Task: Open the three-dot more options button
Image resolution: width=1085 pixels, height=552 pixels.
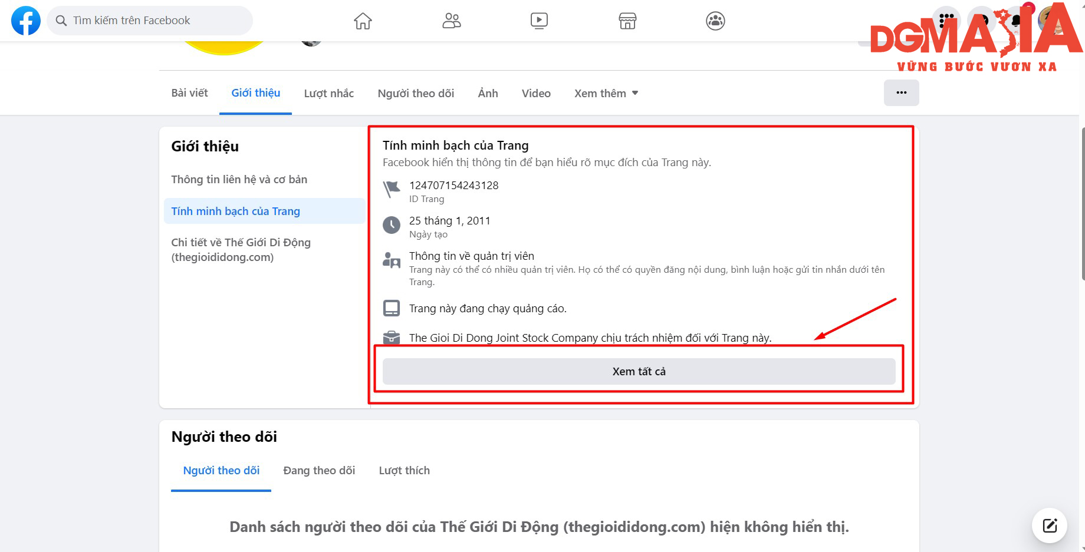Action: (901, 92)
